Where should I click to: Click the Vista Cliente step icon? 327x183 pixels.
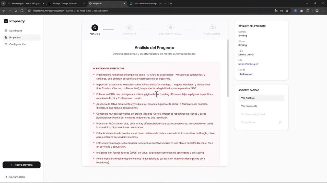point(212,28)
